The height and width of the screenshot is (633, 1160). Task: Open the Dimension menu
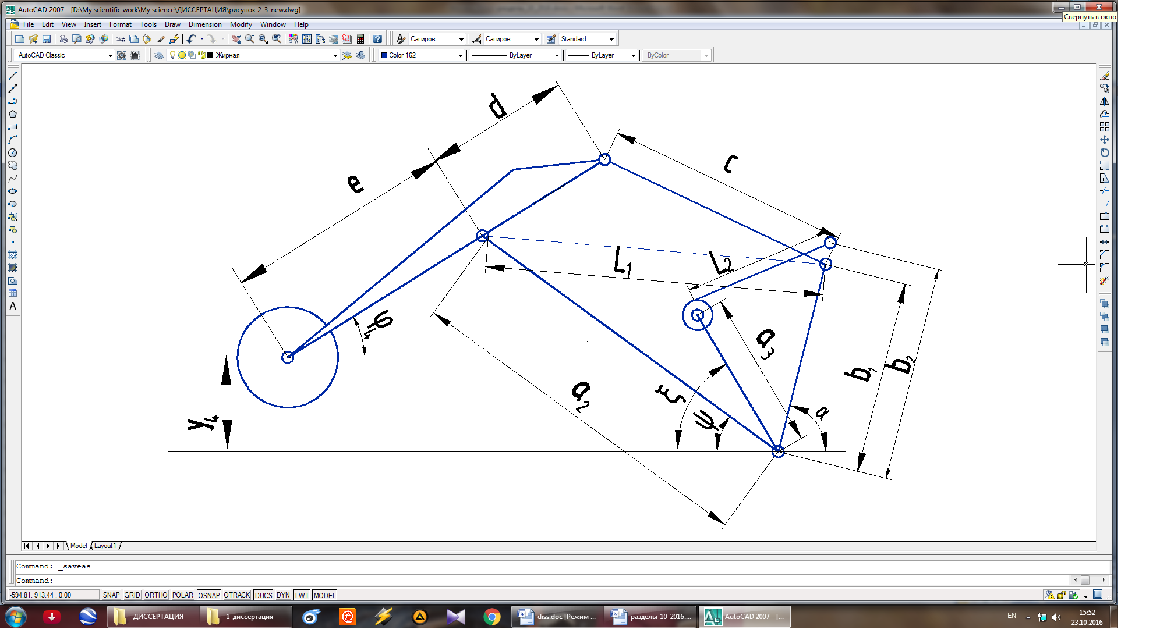tap(205, 24)
